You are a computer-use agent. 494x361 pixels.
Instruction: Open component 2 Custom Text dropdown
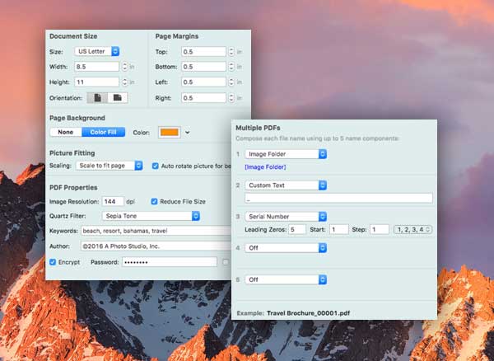(x=286, y=185)
